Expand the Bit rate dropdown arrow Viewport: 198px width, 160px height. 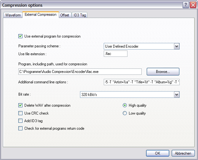[177, 95]
